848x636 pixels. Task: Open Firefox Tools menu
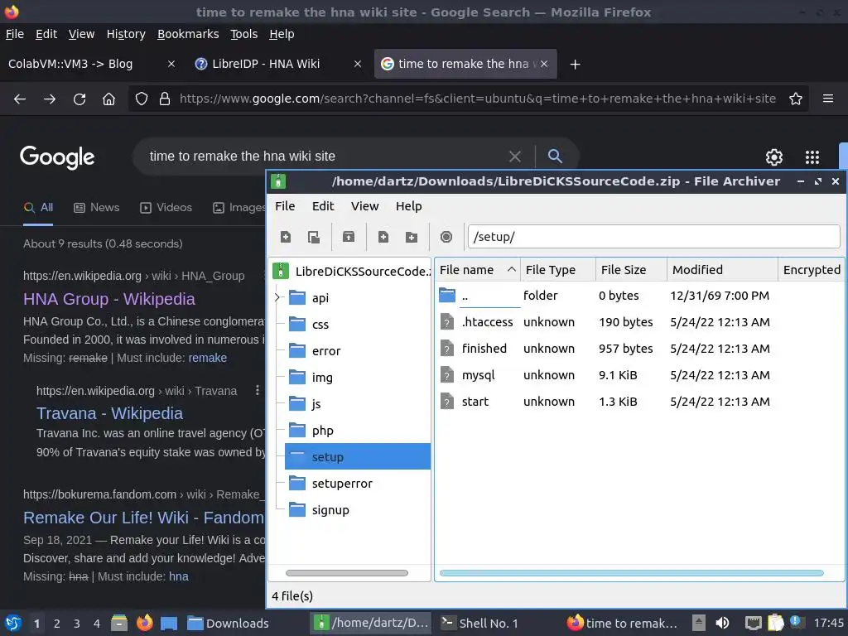(244, 34)
